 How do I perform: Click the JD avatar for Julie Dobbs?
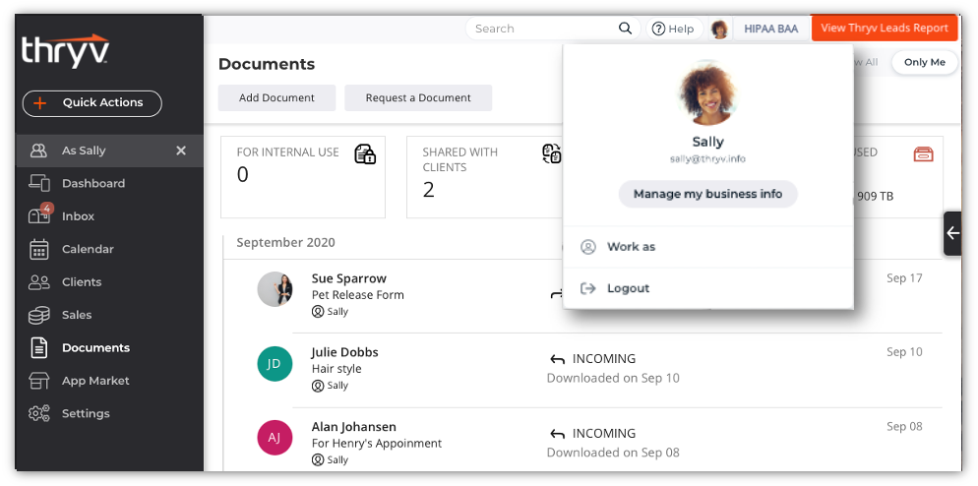275,364
